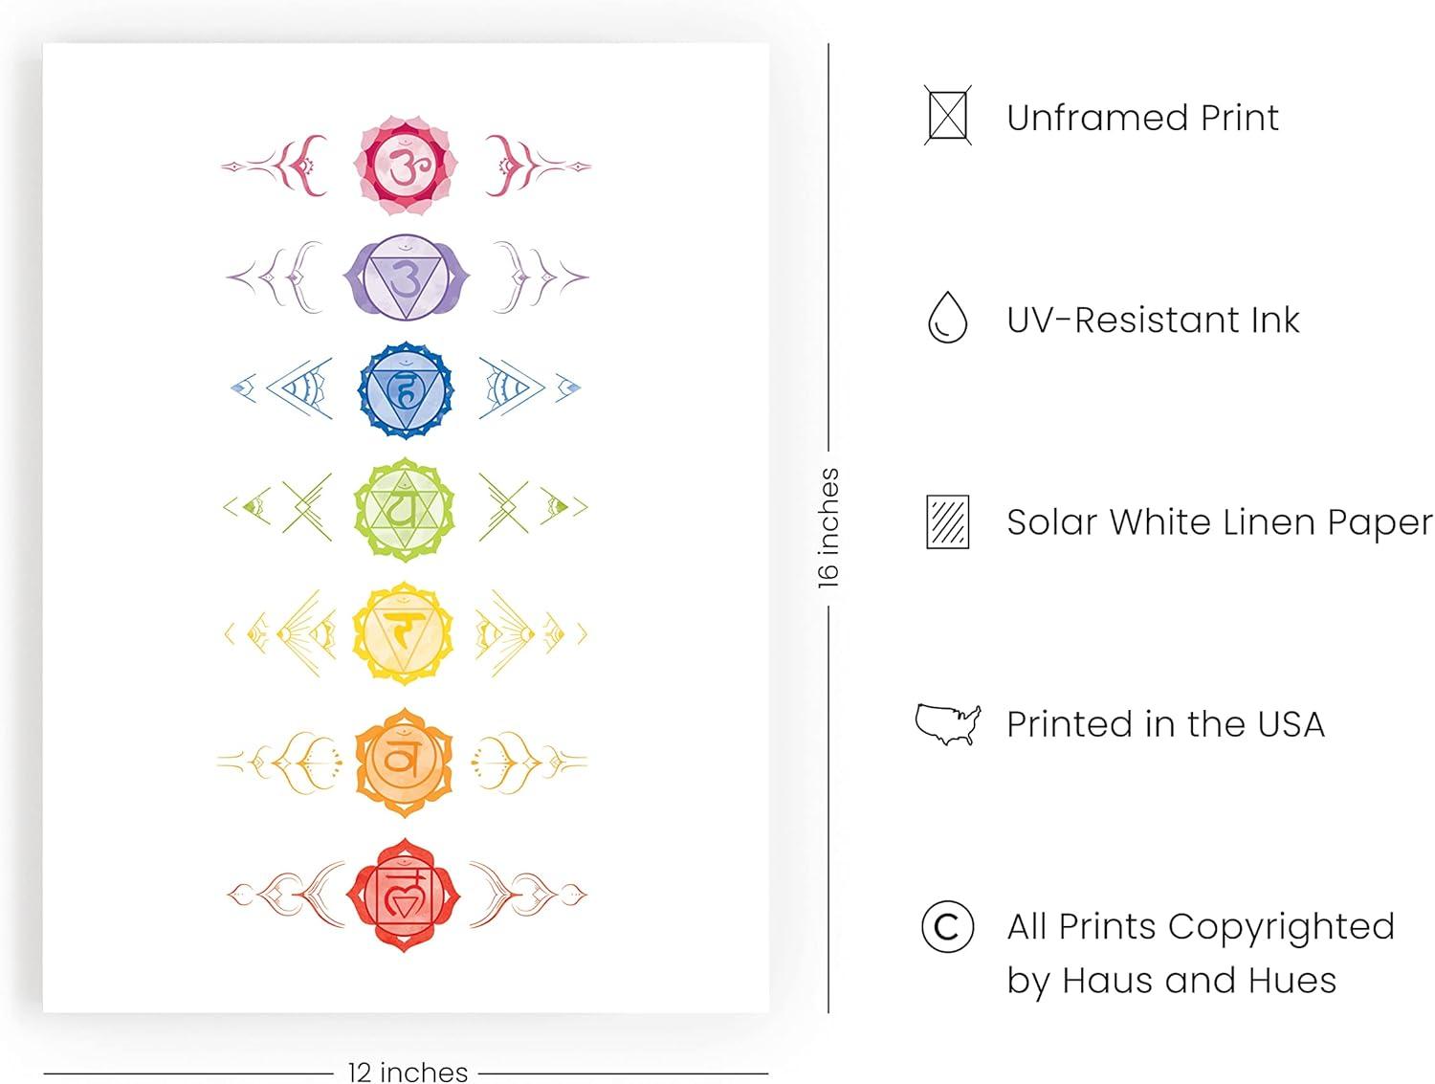The height and width of the screenshot is (1084, 1435).
Task: Select the hatched linen paper icon
Action: [x=947, y=521]
